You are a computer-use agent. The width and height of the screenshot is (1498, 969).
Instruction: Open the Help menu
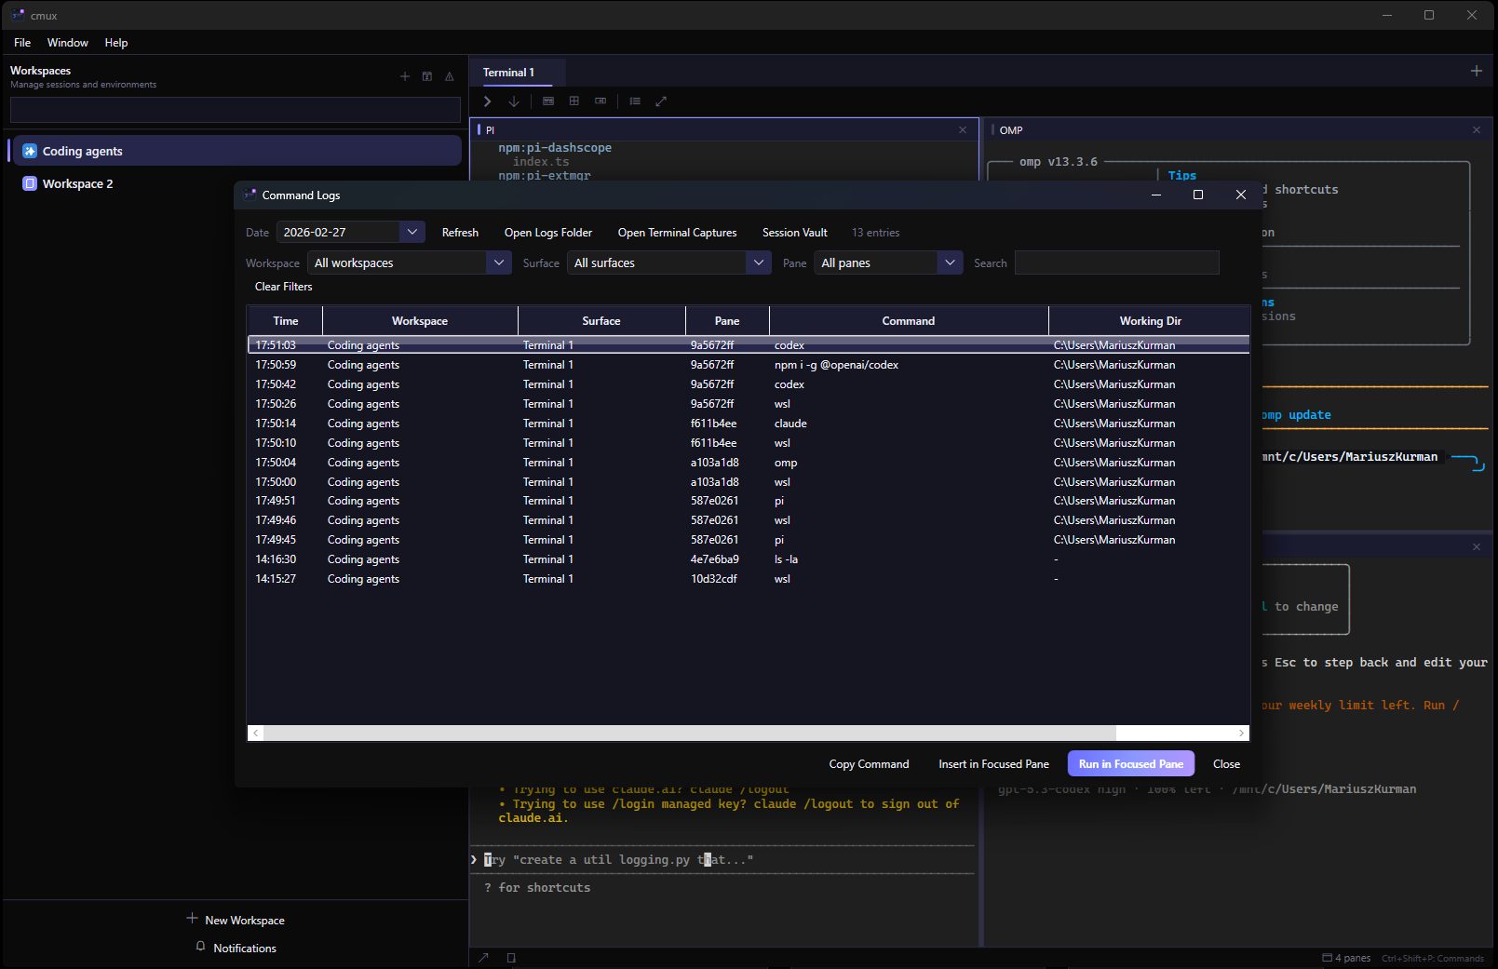point(116,43)
